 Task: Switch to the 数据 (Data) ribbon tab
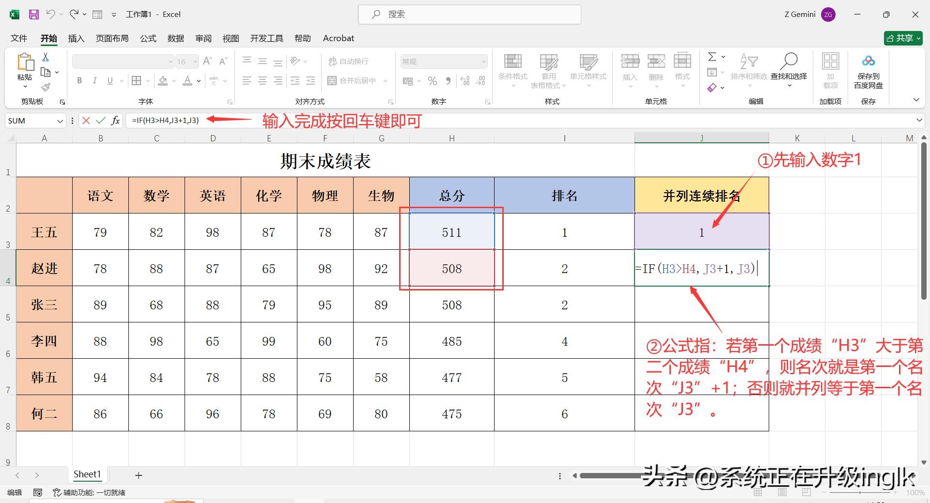click(x=175, y=38)
